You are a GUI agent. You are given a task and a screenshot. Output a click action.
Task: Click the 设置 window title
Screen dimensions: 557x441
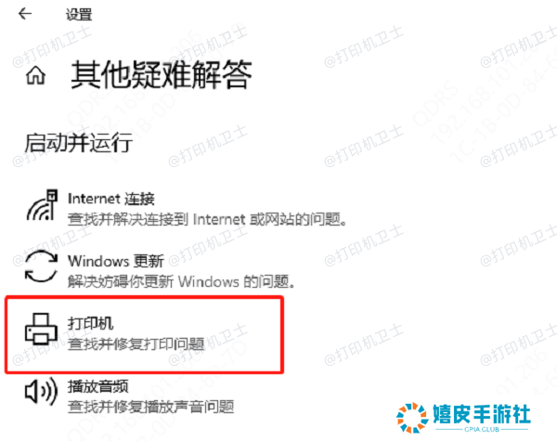pyautogui.click(x=79, y=15)
